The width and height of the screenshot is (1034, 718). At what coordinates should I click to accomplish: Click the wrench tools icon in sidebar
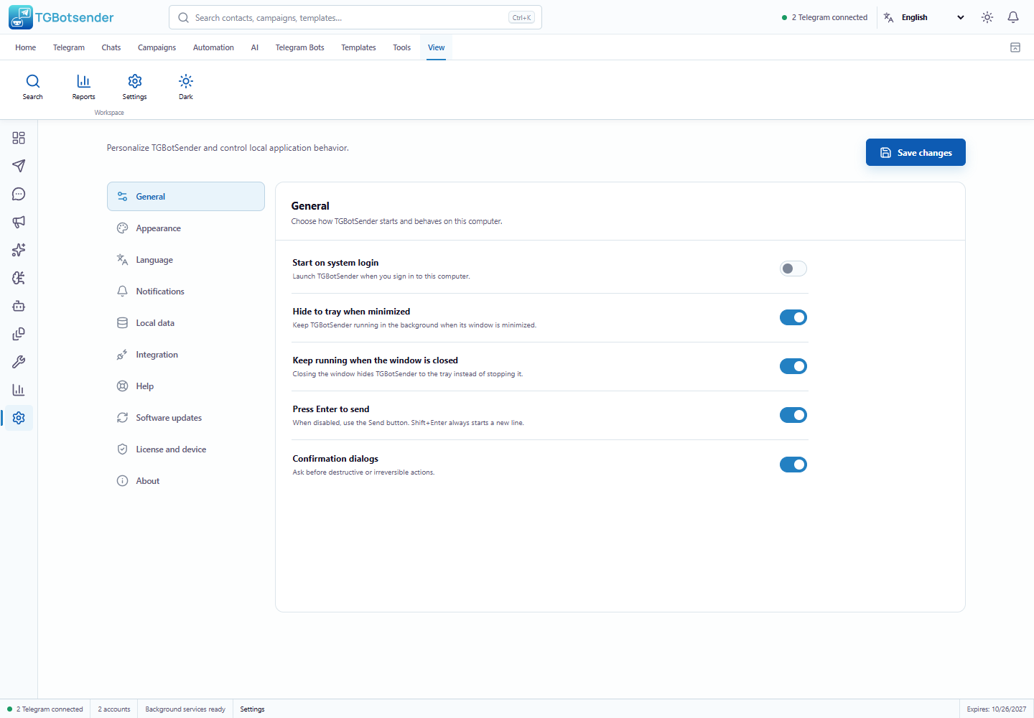[19, 362]
